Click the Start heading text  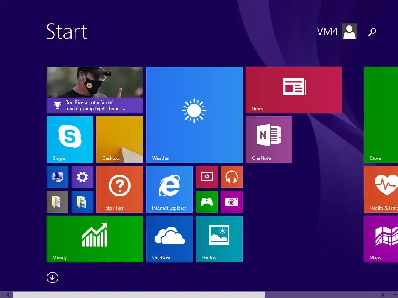[x=67, y=31]
